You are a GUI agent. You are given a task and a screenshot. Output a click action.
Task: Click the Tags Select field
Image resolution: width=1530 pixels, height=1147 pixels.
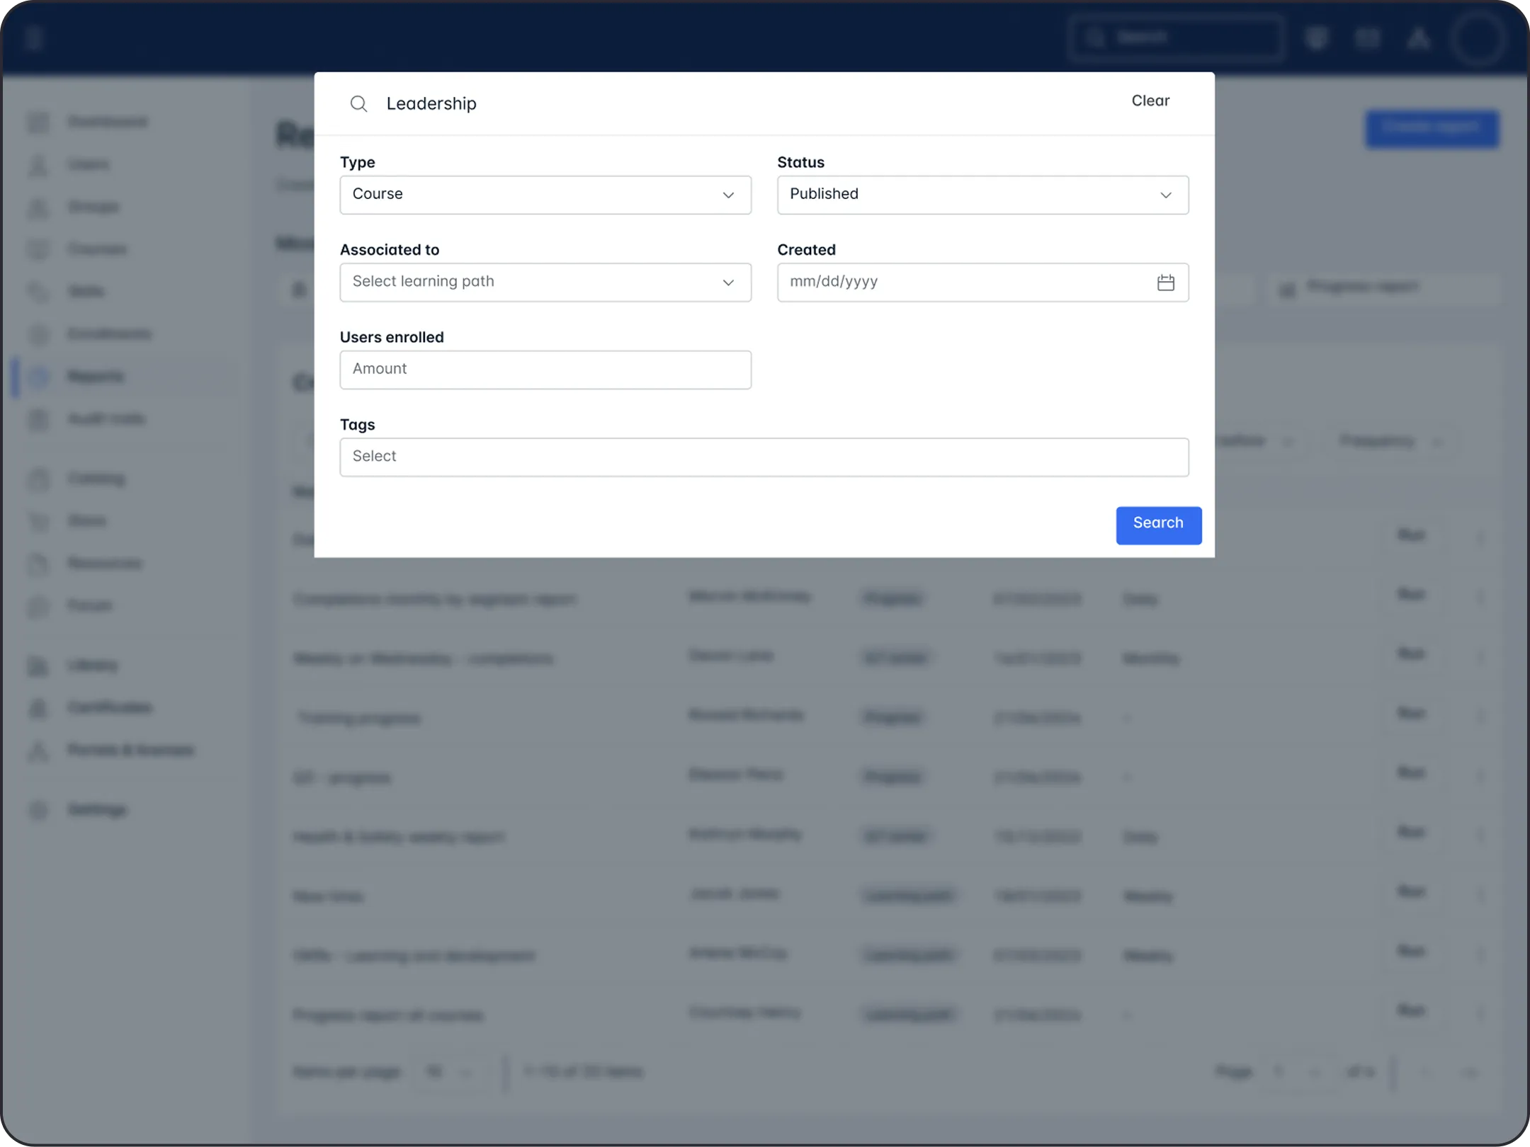[764, 457]
